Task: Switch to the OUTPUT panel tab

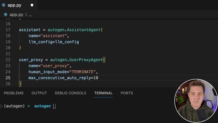Action: point(39,93)
